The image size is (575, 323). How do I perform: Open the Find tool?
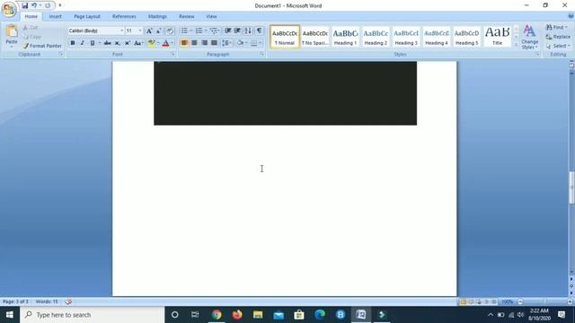(x=557, y=28)
